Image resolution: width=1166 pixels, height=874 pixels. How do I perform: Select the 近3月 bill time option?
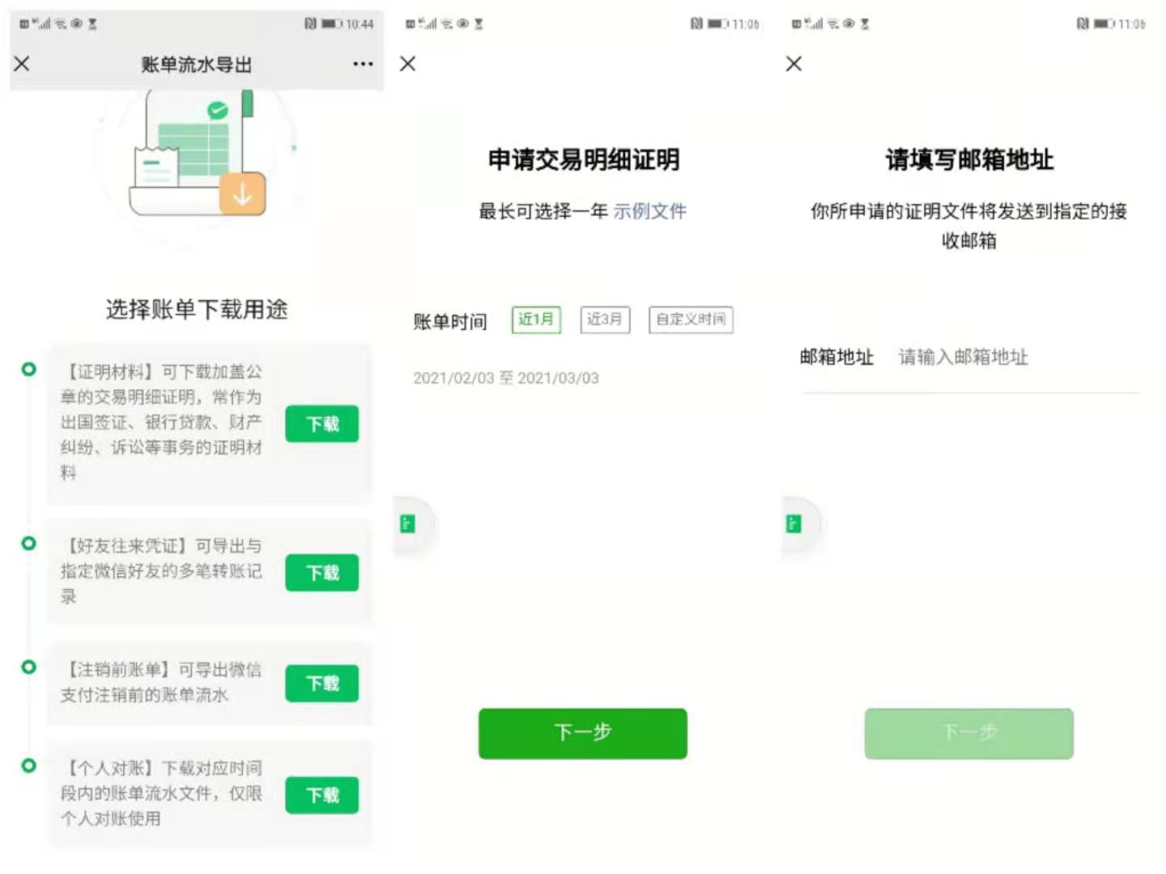605,320
